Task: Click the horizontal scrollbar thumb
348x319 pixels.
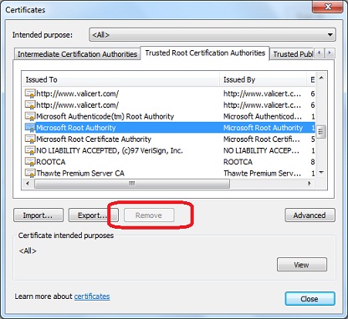Action: [x=132, y=184]
